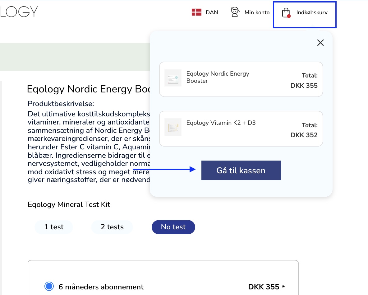Click the shopping bag cart icon
368x295 pixels.
tap(286, 13)
